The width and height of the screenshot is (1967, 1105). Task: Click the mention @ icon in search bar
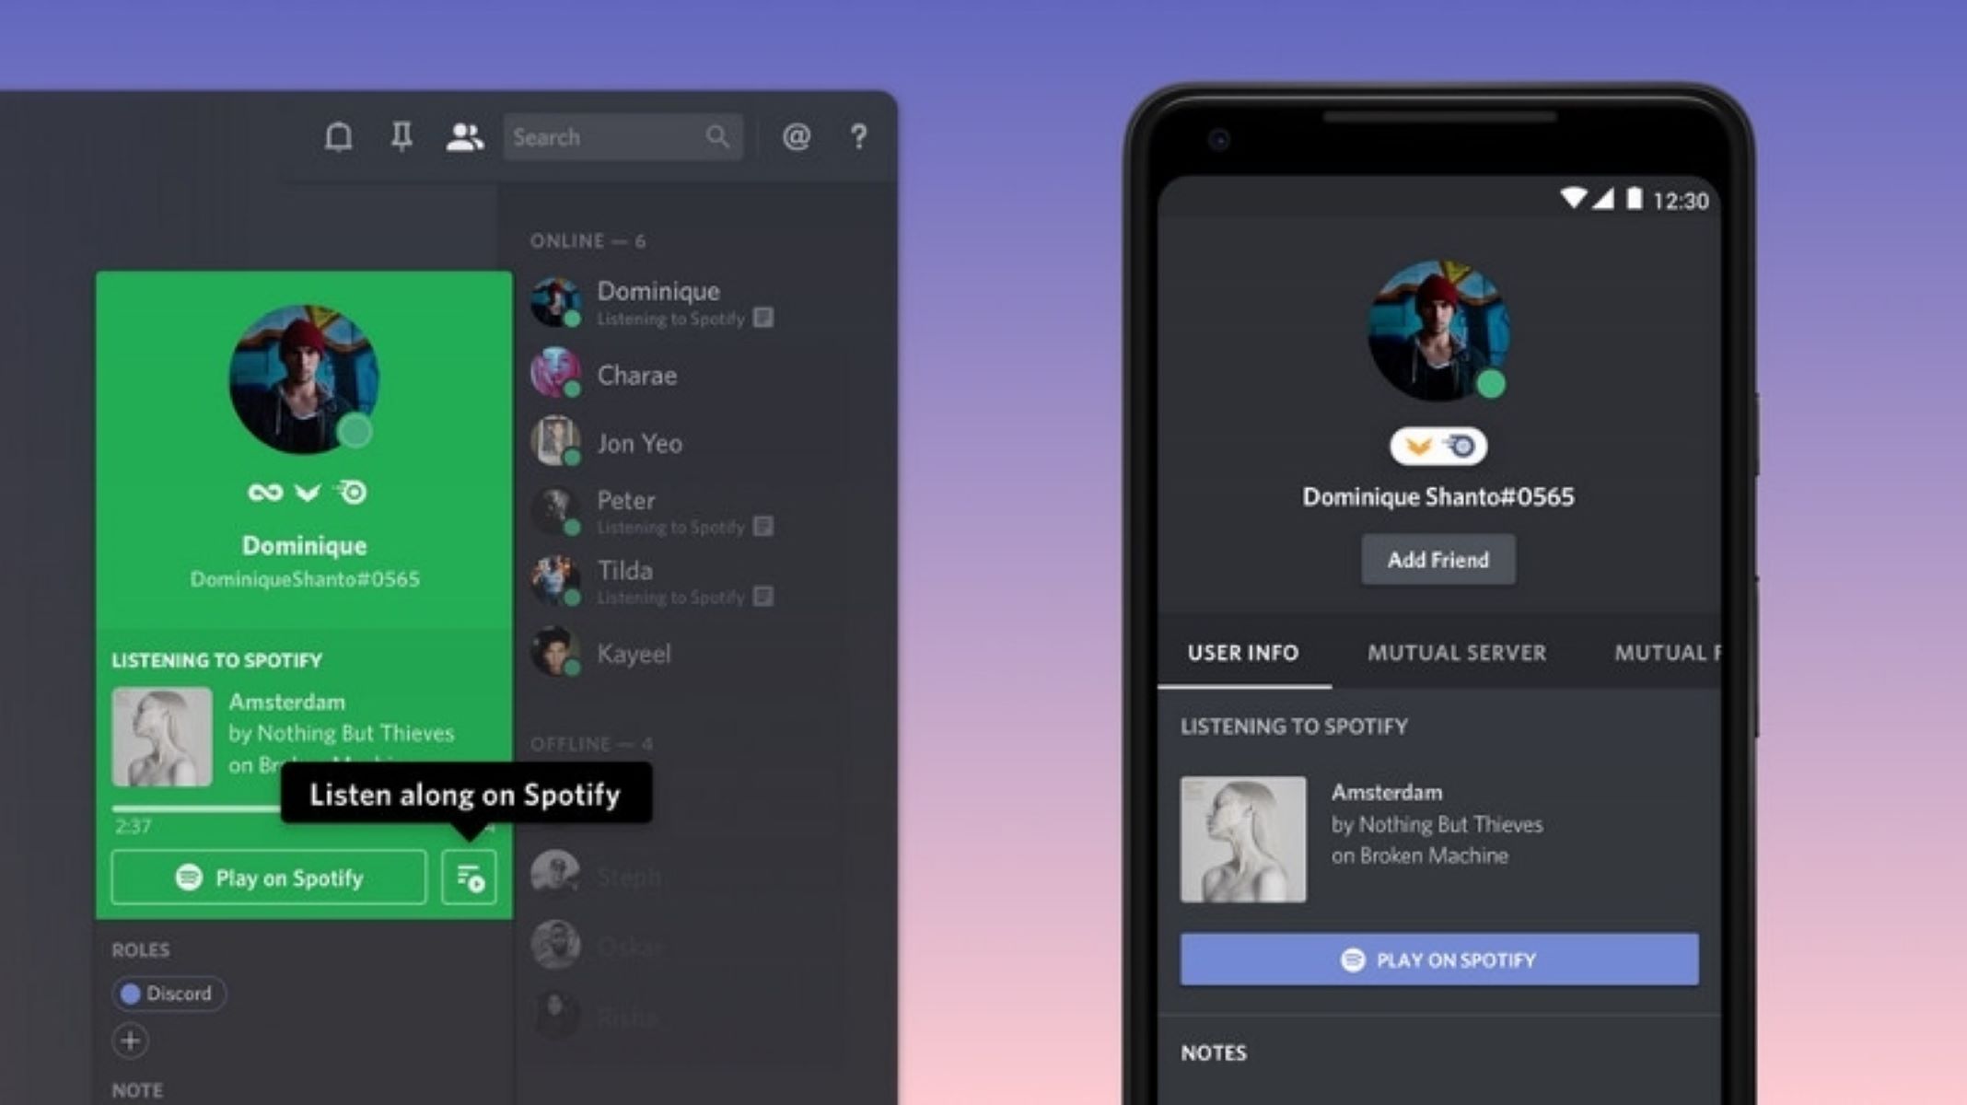[x=797, y=136]
